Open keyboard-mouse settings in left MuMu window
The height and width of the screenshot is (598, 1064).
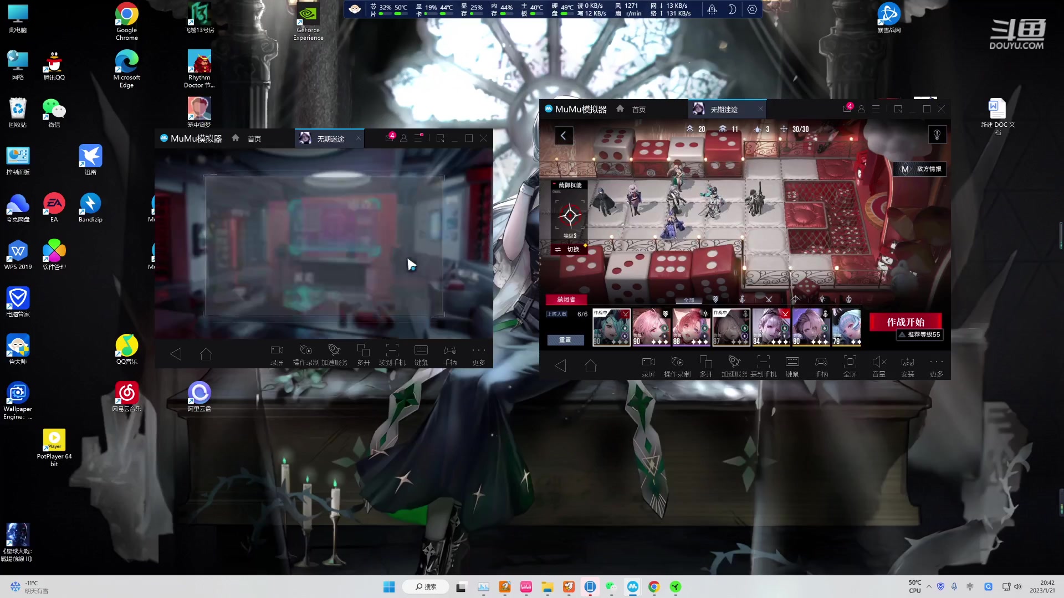[421, 354]
